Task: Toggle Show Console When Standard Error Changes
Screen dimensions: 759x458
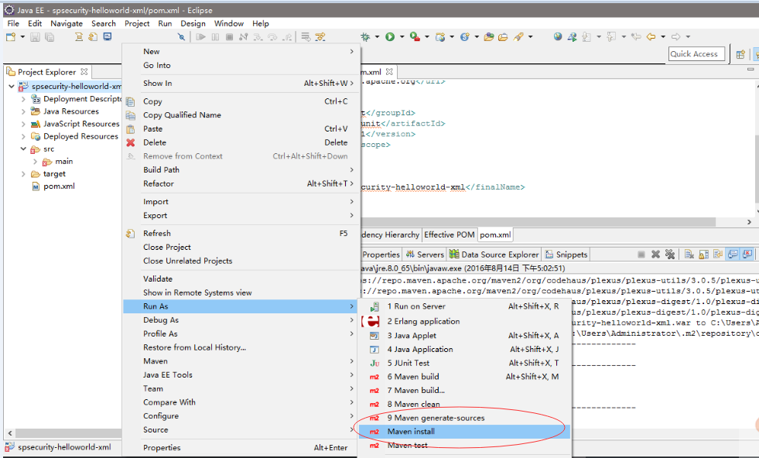Action: 747,255
